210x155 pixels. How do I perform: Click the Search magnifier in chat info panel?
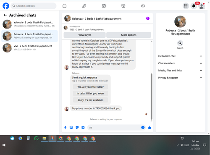(180, 43)
